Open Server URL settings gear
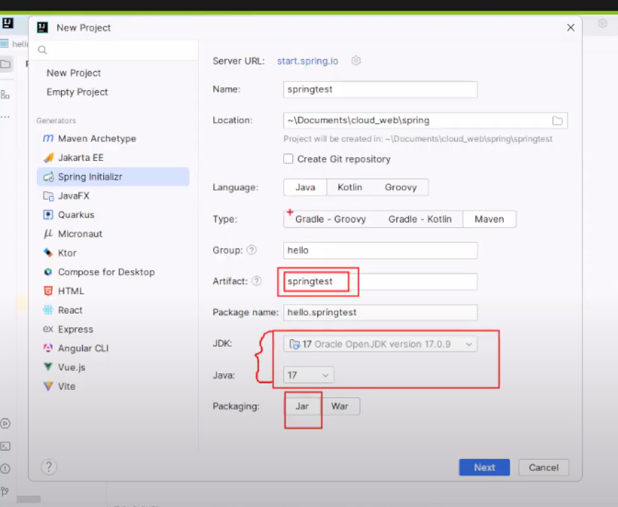618x507 pixels. pyautogui.click(x=356, y=61)
